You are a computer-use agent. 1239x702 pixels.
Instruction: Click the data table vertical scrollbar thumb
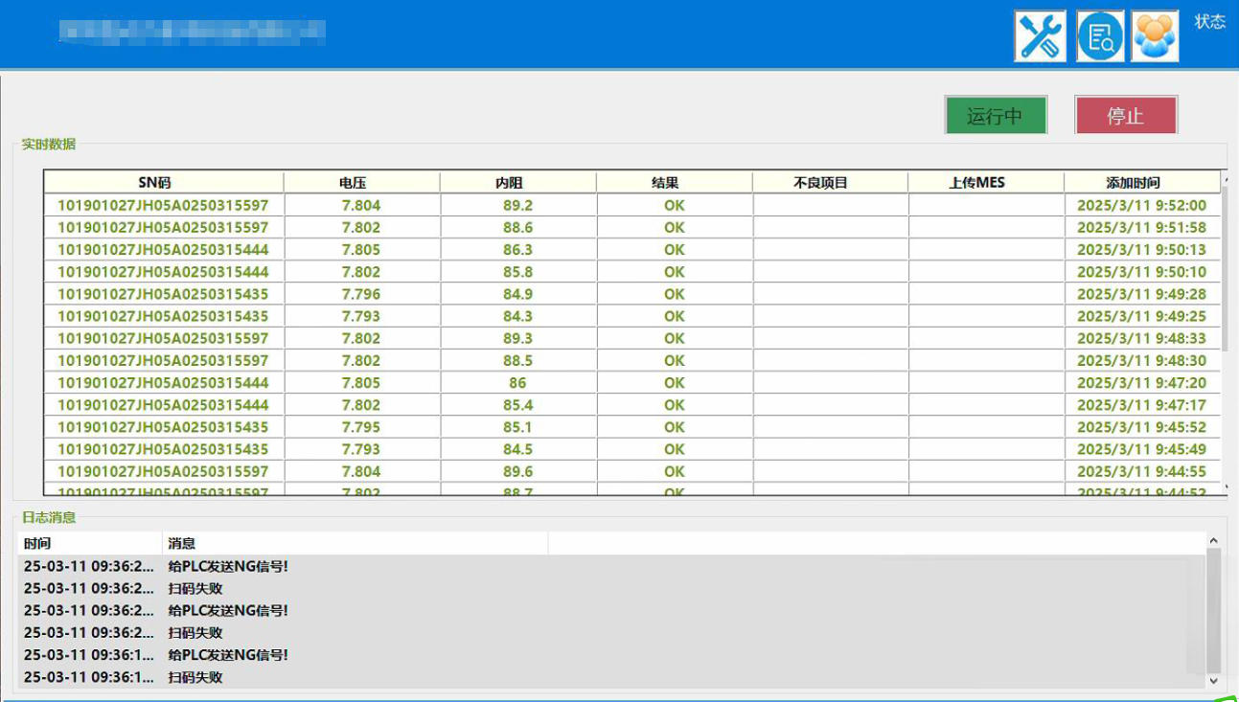[x=1226, y=268]
